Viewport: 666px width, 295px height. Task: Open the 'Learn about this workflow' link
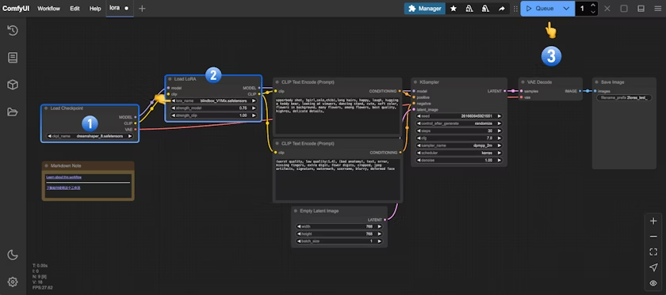click(x=63, y=177)
